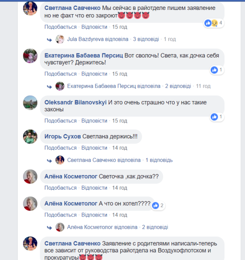Expand 2 відповіді by Алёна Косметолог
The height and width of the screenshot is (260, 245).
tap(155, 227)
